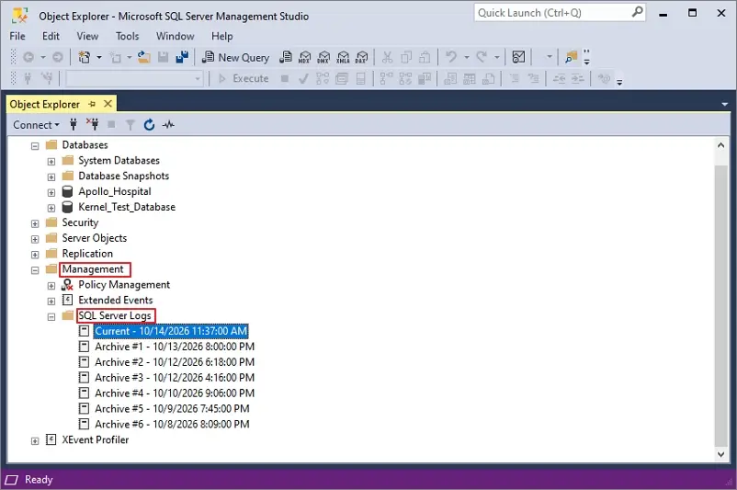Click the Quick Launch magnifier icon

tap(638, 12)
